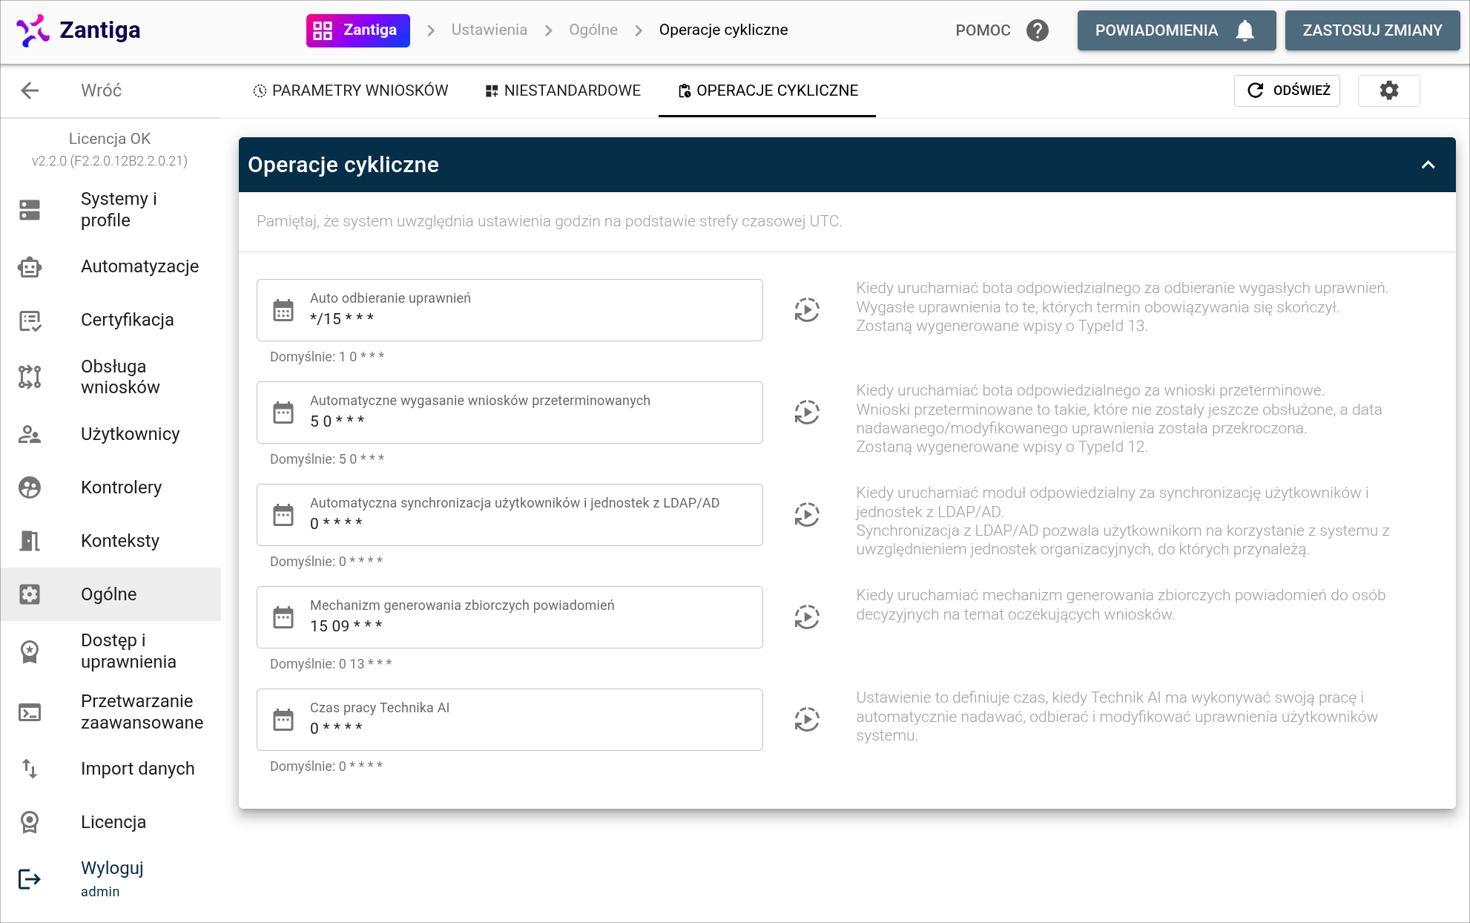Click the Wróć back arrow
Image resolution: width=1470 pixels, height=923 pixels.
pyautogui.click(x=30, y=91)
